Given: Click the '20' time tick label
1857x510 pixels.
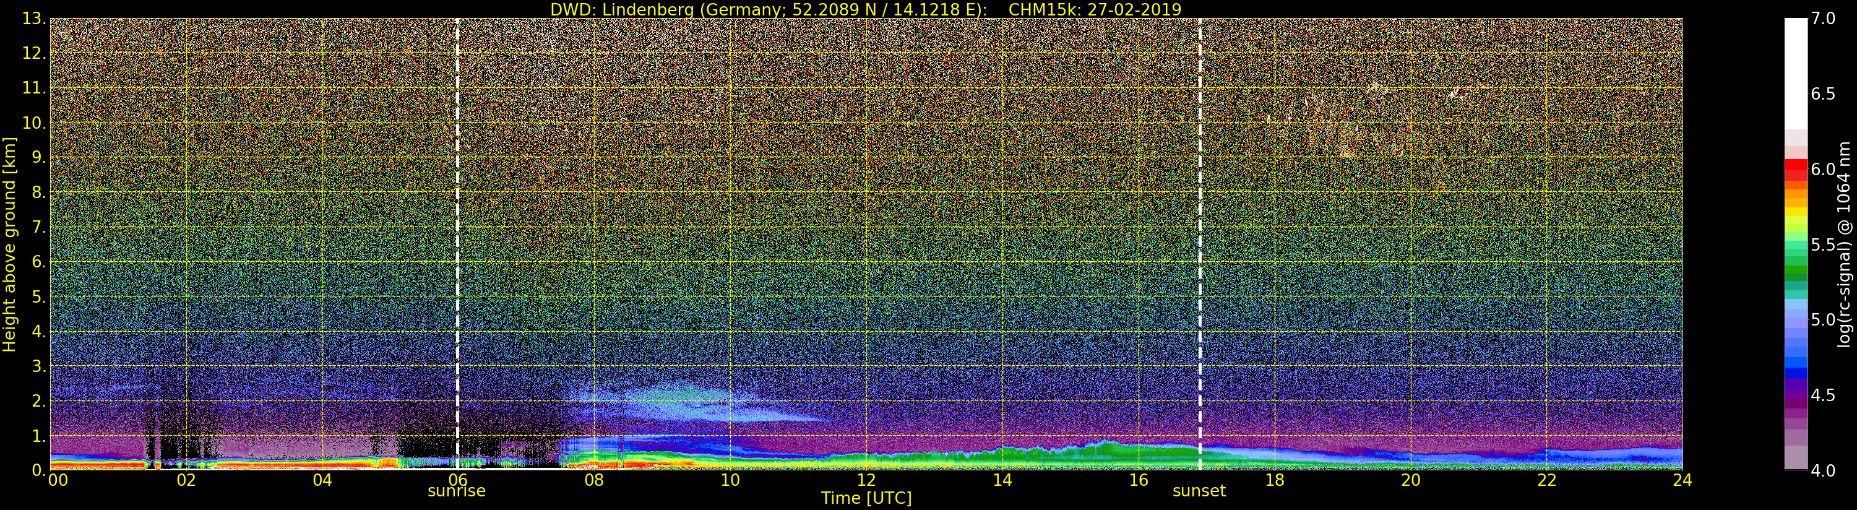Looking at the screenshot, I should [1410, 480].
